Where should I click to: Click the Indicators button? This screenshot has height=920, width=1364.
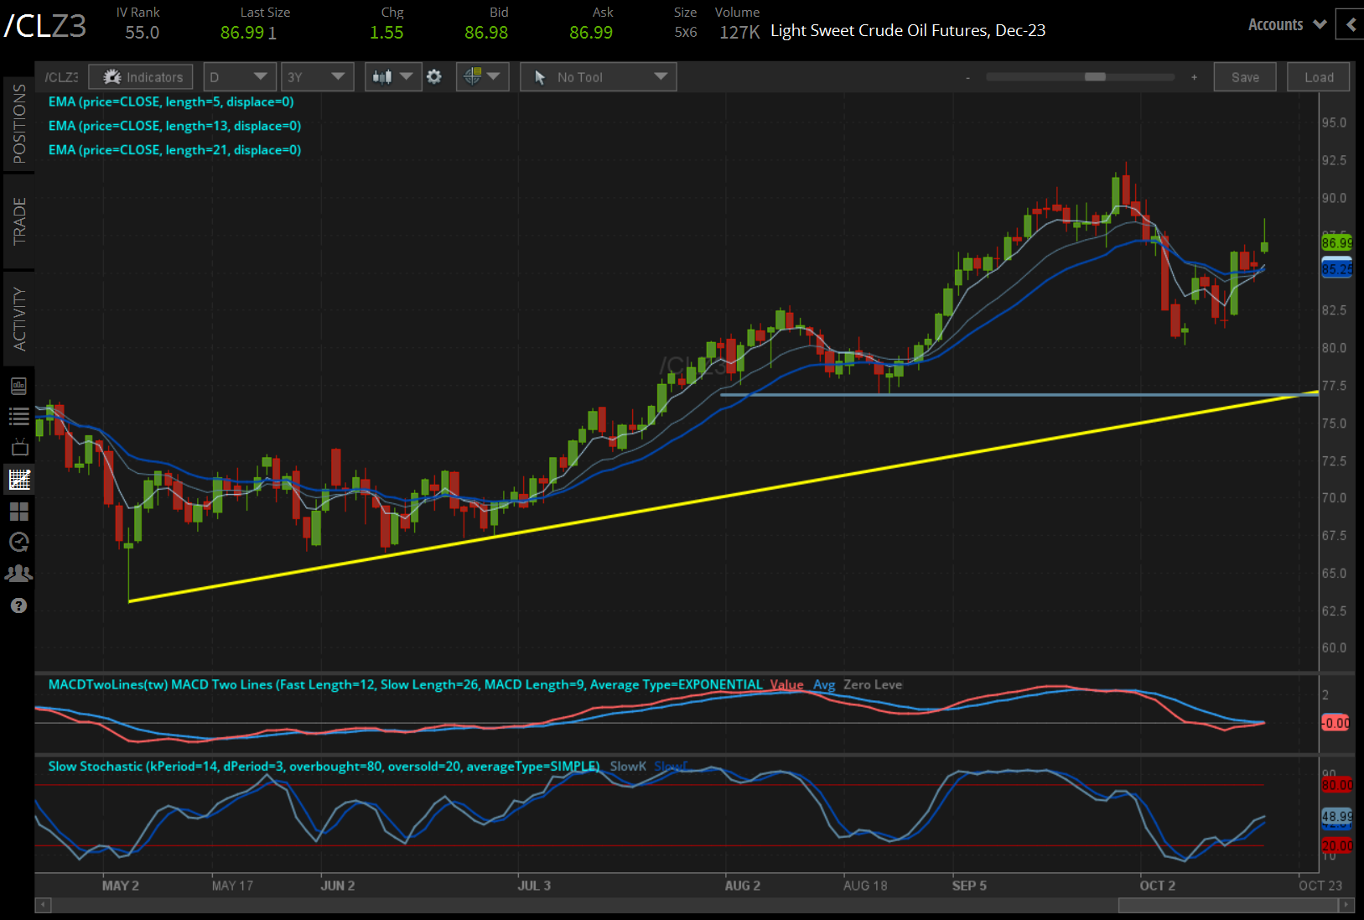pos(142,77)
